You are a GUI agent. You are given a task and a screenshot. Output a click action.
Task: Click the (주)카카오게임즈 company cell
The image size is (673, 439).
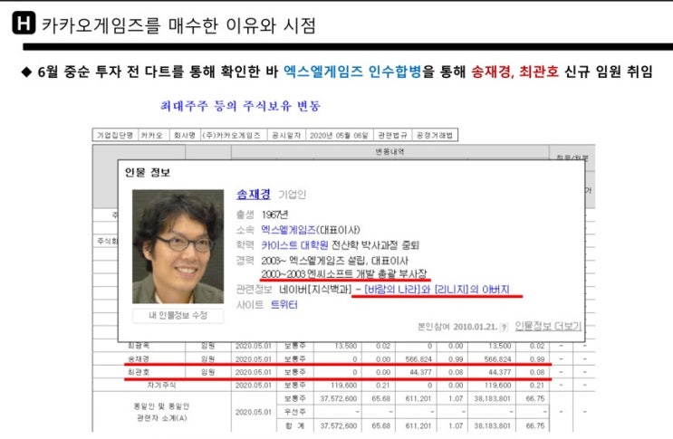coord(233,135)
